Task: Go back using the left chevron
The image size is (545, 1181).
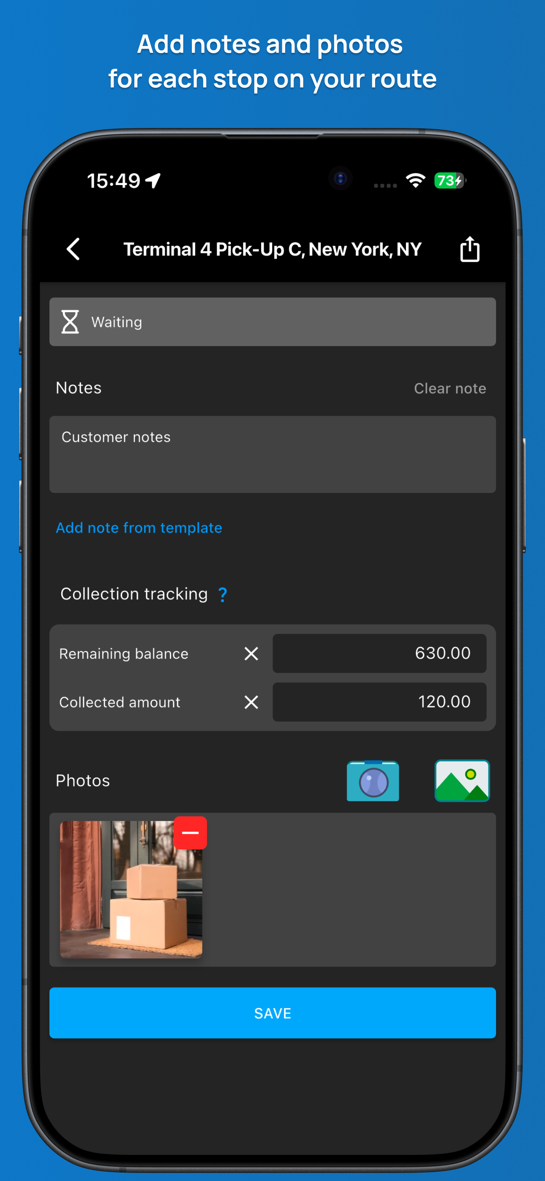Action: pyautogui.click(x=74, y=249)
